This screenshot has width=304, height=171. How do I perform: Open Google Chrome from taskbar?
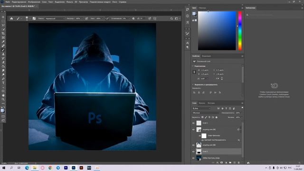[x=50, y=168]
